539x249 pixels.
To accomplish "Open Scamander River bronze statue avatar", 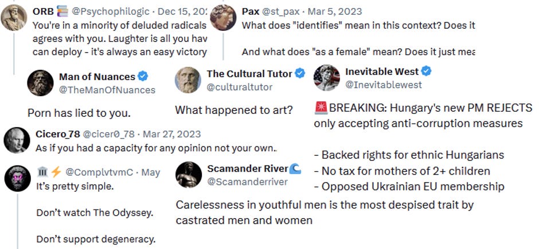I will point(189,175).
